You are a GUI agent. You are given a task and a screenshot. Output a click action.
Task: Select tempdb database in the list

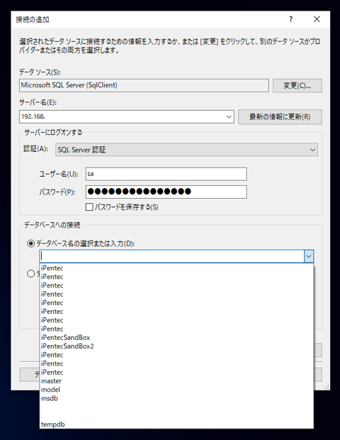pyautogui.click(x=176, y=424)
